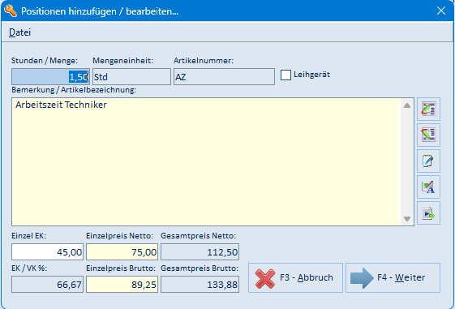Click the 'Einzelpreis Brutto:' label
Image resolution: width=455 pixels, height=309 pixels.
(x=121, y=268)
